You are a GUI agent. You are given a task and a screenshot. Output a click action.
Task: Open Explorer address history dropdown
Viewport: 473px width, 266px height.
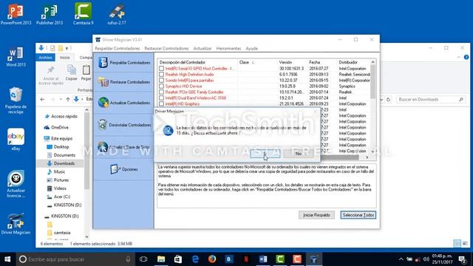(381, 99)
